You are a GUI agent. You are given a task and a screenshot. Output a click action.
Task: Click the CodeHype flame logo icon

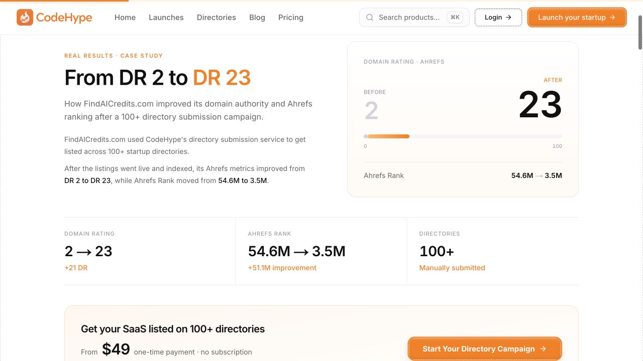[25, 17]
